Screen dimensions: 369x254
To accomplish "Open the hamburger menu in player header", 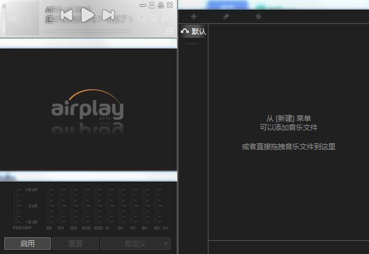I will pos(170,31).
